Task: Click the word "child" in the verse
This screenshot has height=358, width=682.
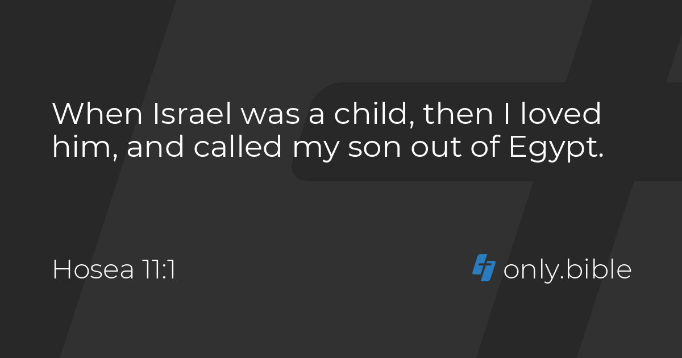Action: [x=373, y=115]
